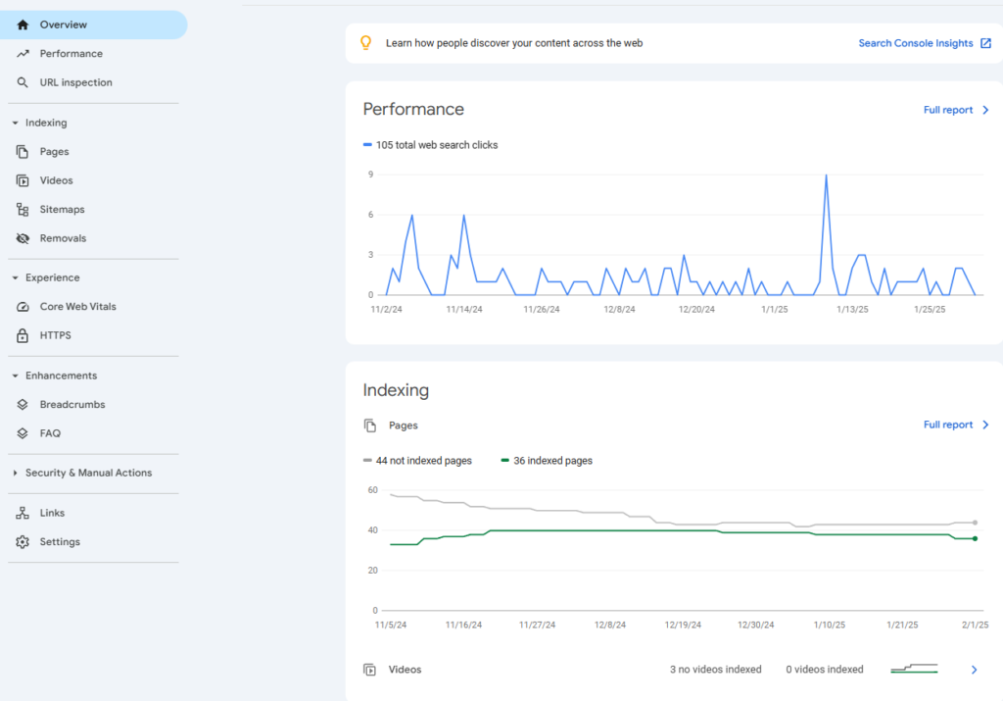Click the Videos row chevron arrow

pyautogui.click(x=974, y=670)
